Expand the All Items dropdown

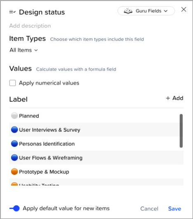[24, 50]
